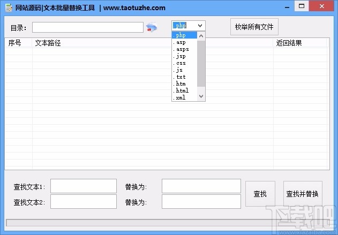Select .txt in the dropdown list
Image resolution: width=338 pixels, height=235 pixels.
[184, 77]
